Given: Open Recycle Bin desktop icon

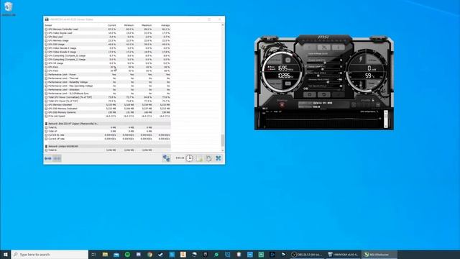Looking at the screenshot, I should (x=8, y=9).
